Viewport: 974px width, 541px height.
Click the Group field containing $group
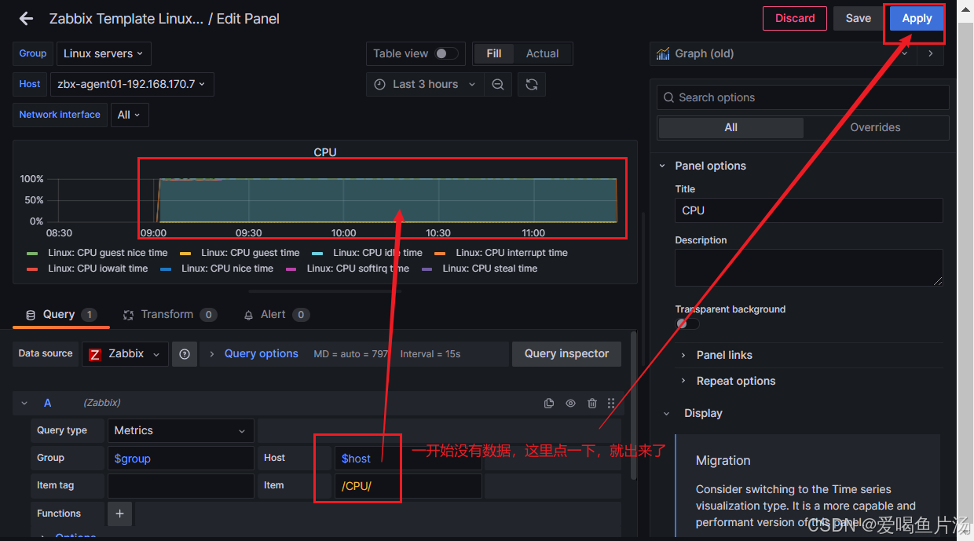click(181, 459)
